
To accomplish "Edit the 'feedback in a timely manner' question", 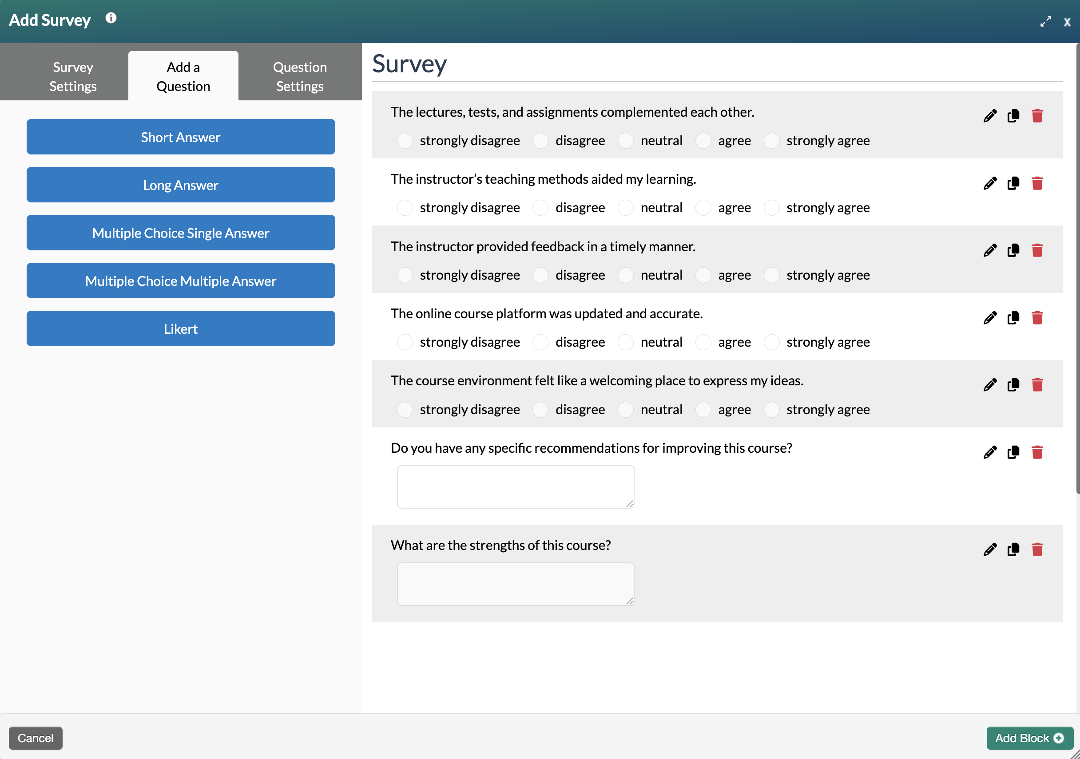I will pyautogui.click(x=990, y=250).
